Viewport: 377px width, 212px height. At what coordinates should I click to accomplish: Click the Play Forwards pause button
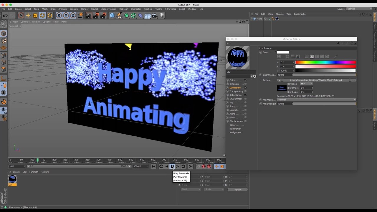pyautogui.click(x=172, y=166)
